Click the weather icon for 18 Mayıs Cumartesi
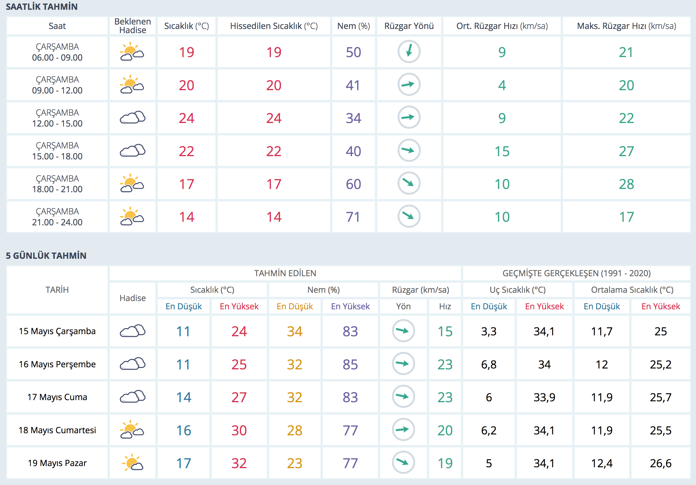The height and width of the screenshot is (485, 696). [132, 429]
